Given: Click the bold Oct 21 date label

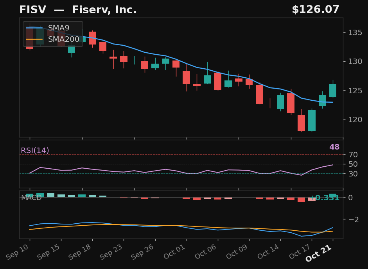Looking at the screenshot, I should (319, 253).
